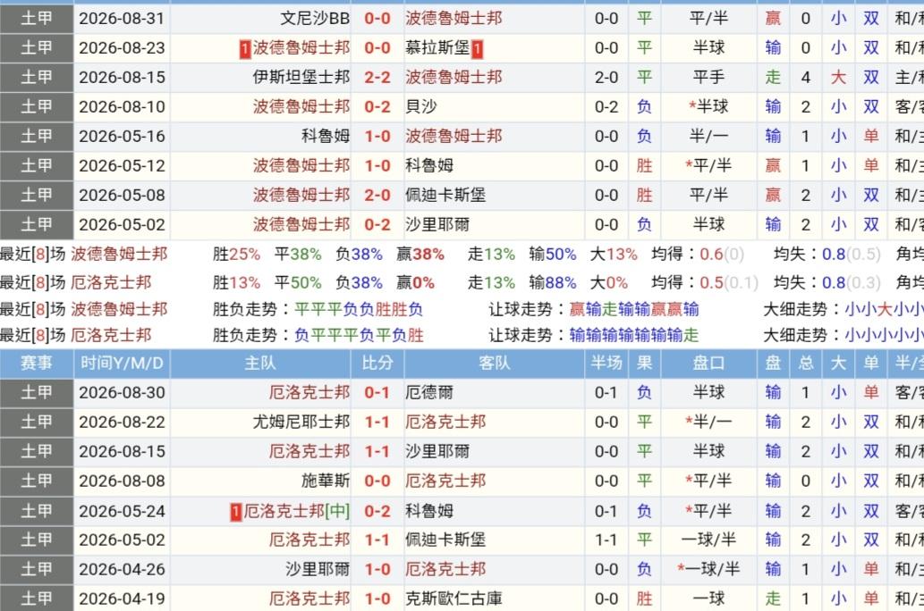Click the 克斯歐仁古庫 team name
The height and width of the screenshot is (611, 924).
pyautogui.click(x=454, y=598)
